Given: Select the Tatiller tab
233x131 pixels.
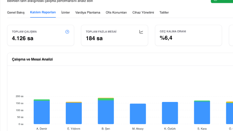Looking at the screenshot, I should click(x=164, y=13).
